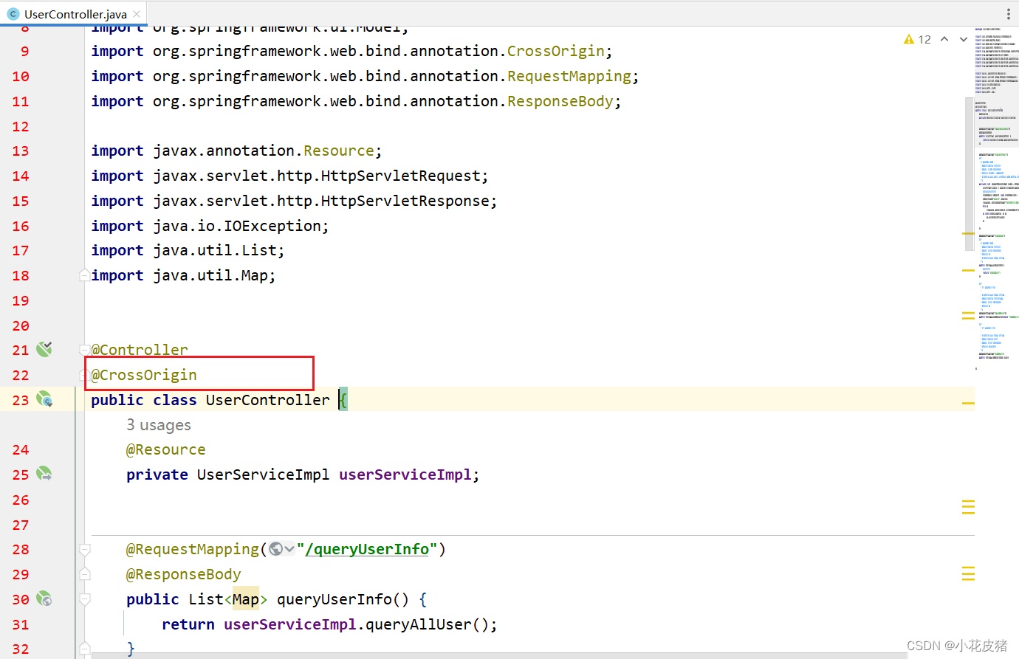The image size is (1019, 659).
Task: Click the highlighted Map type on line 30
Action: (246, 599)
